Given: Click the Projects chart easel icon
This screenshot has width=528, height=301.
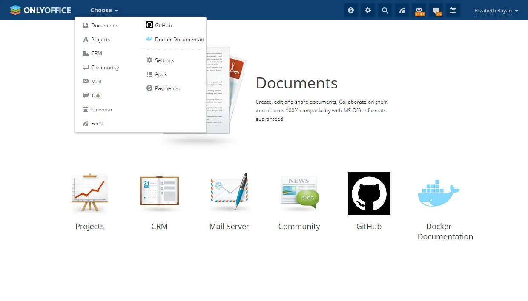Looking at the screenshot, I should (89, 193).
